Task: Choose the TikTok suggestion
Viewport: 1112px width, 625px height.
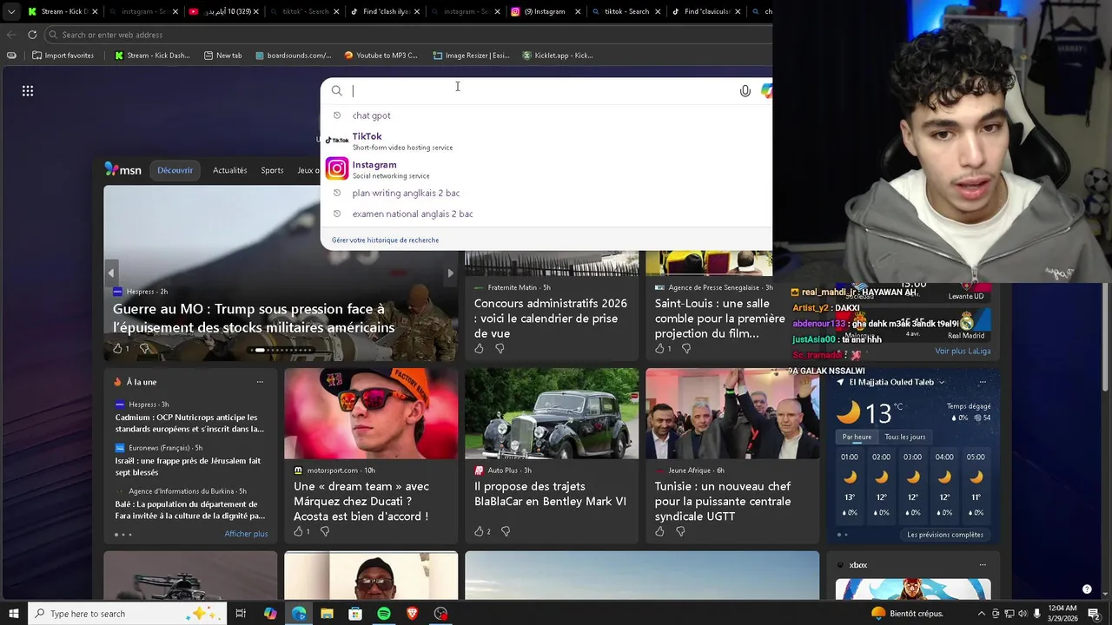Action: (546, 141)
